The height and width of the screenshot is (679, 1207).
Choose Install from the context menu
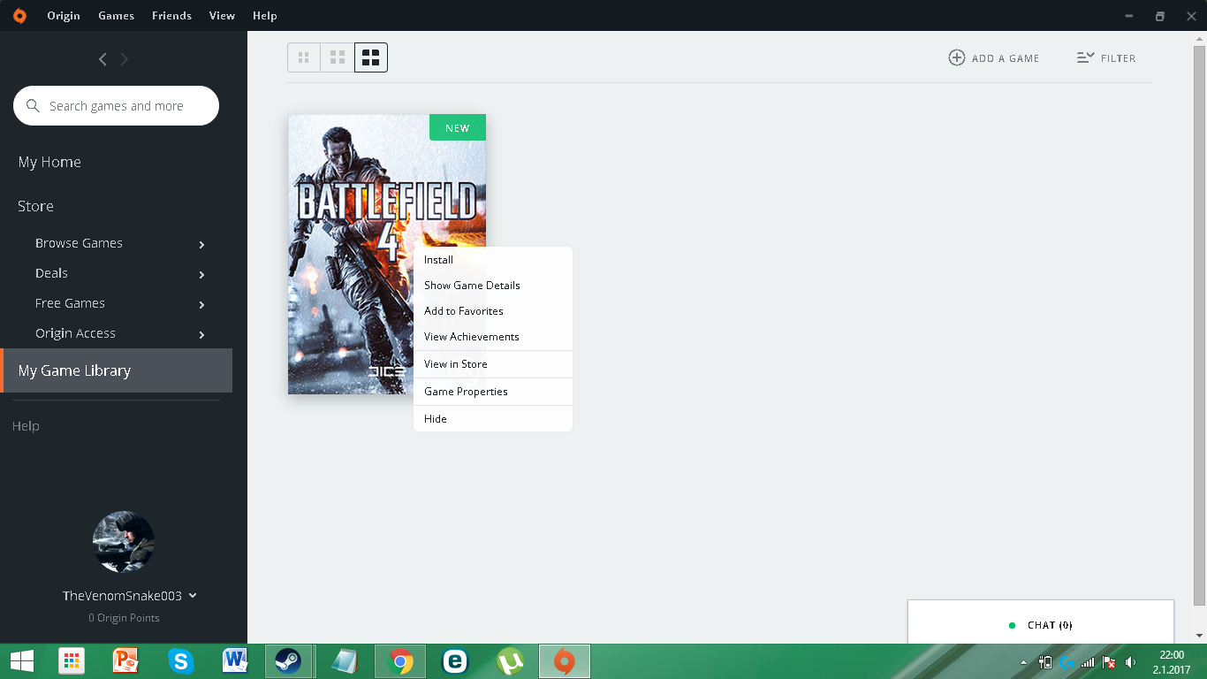pyautogui.click(x=438, y=260)
